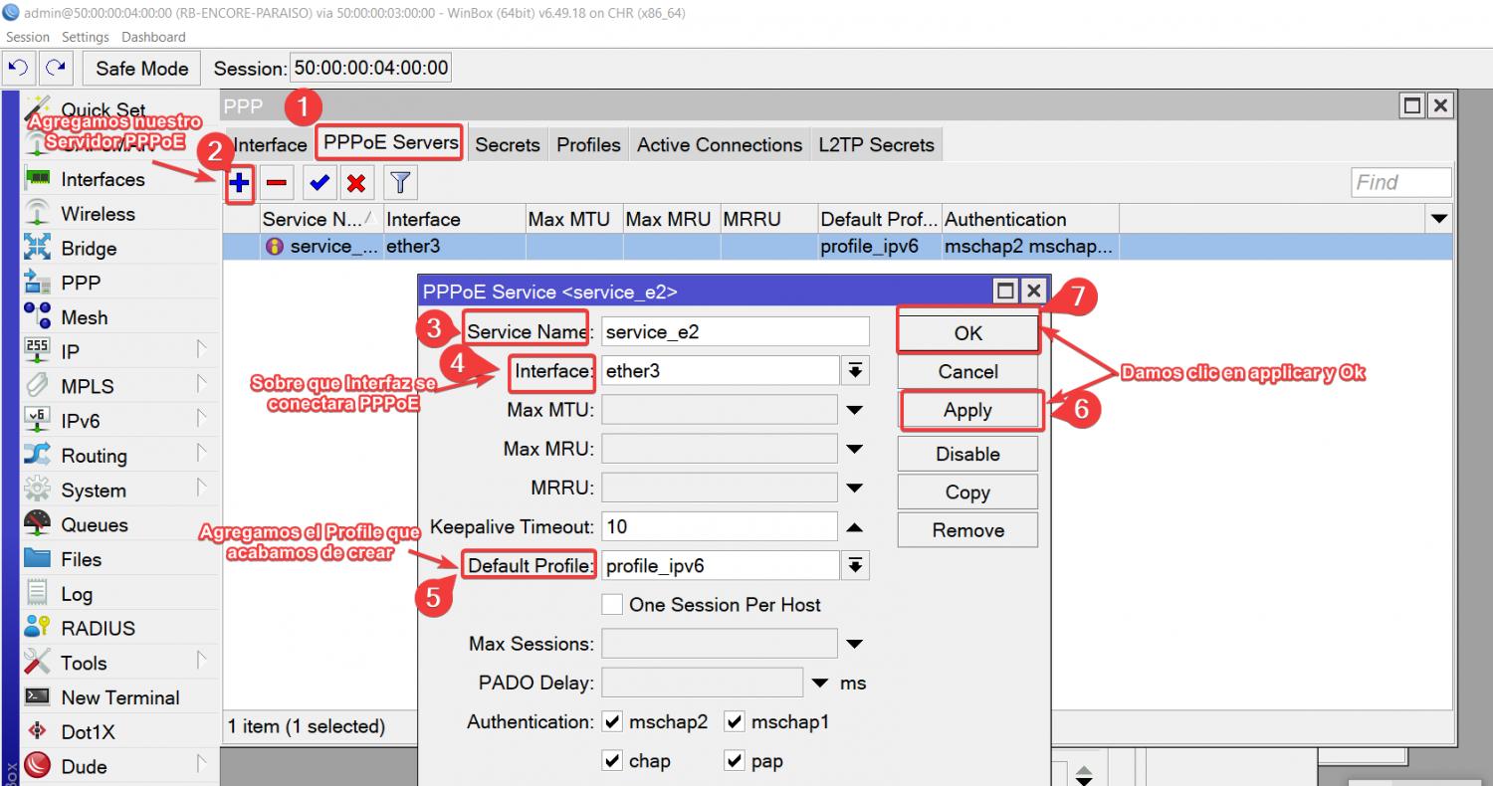Expand the Max MTU field arrow
Viewport: 1493px width, 786px height.
point(854,410)
